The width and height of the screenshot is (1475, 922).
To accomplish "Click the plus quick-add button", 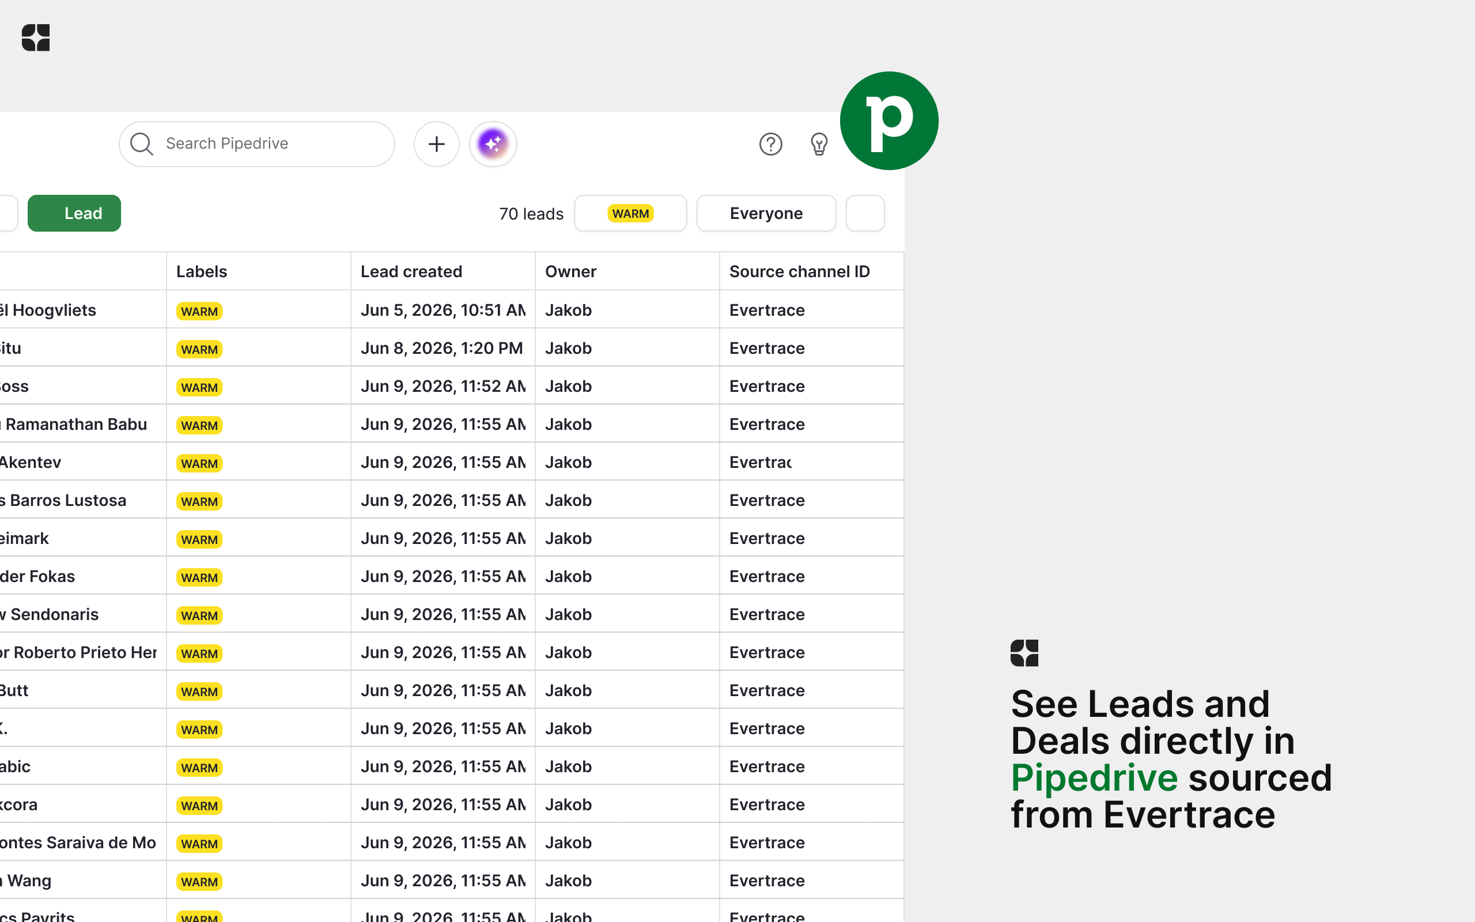I will pyautogui.click(x=436, y=144).
